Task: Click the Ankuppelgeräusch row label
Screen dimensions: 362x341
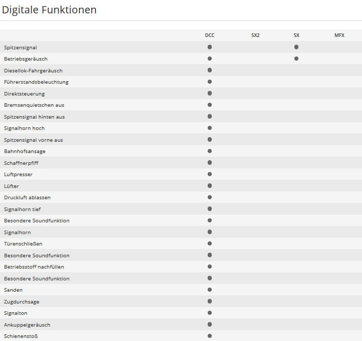Action: click(x=27, y=325)
